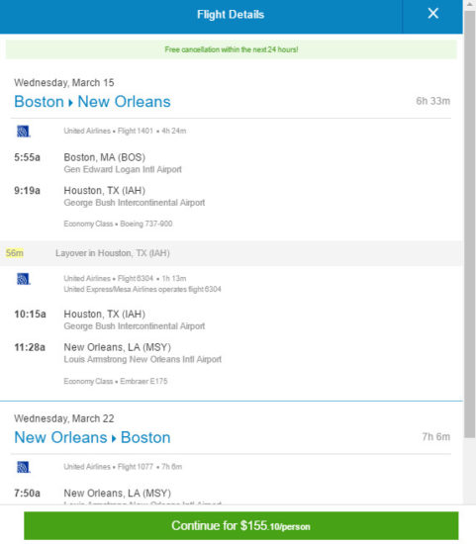
Task: Select the Boston to New Orleans heading
Action: [92, 102]
